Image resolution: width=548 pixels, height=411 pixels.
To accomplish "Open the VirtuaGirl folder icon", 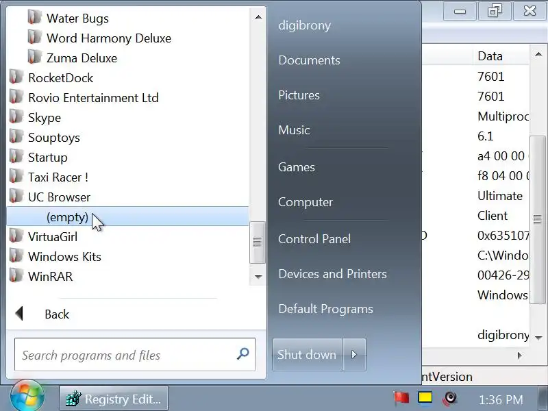I will click(x=16, y=236).
